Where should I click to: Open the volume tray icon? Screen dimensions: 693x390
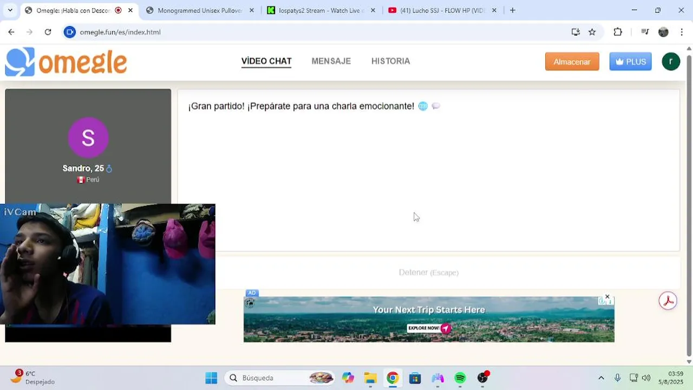(646, 378)
